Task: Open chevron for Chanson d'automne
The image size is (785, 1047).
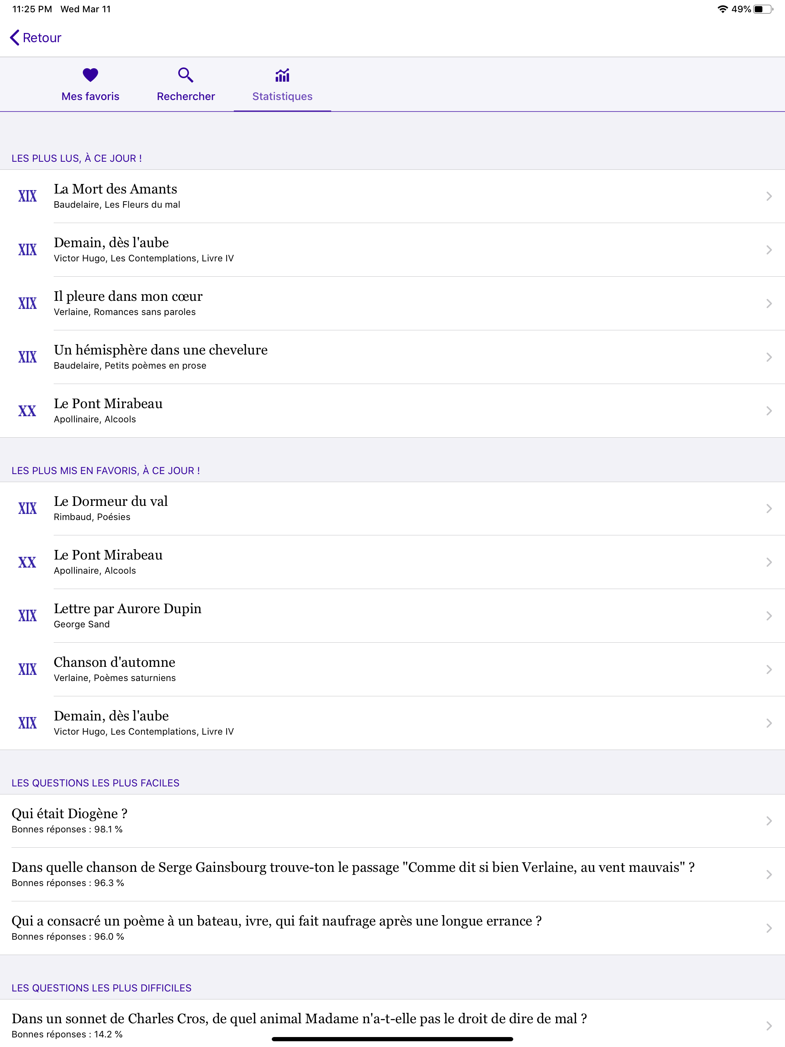Action: click(769, 669)
